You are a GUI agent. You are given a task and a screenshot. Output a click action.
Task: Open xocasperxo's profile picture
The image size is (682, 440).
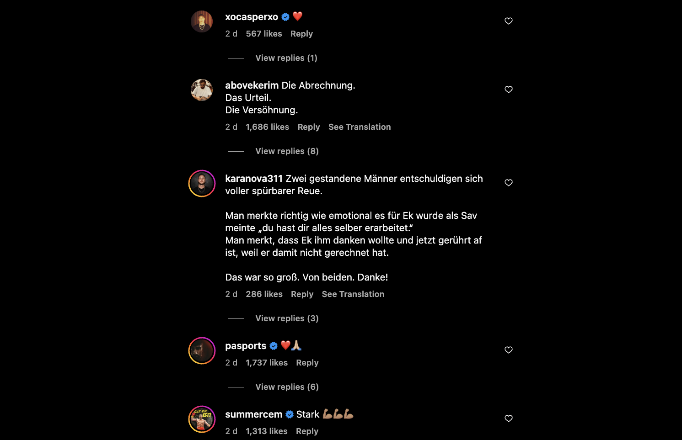[x=202, y=21]
